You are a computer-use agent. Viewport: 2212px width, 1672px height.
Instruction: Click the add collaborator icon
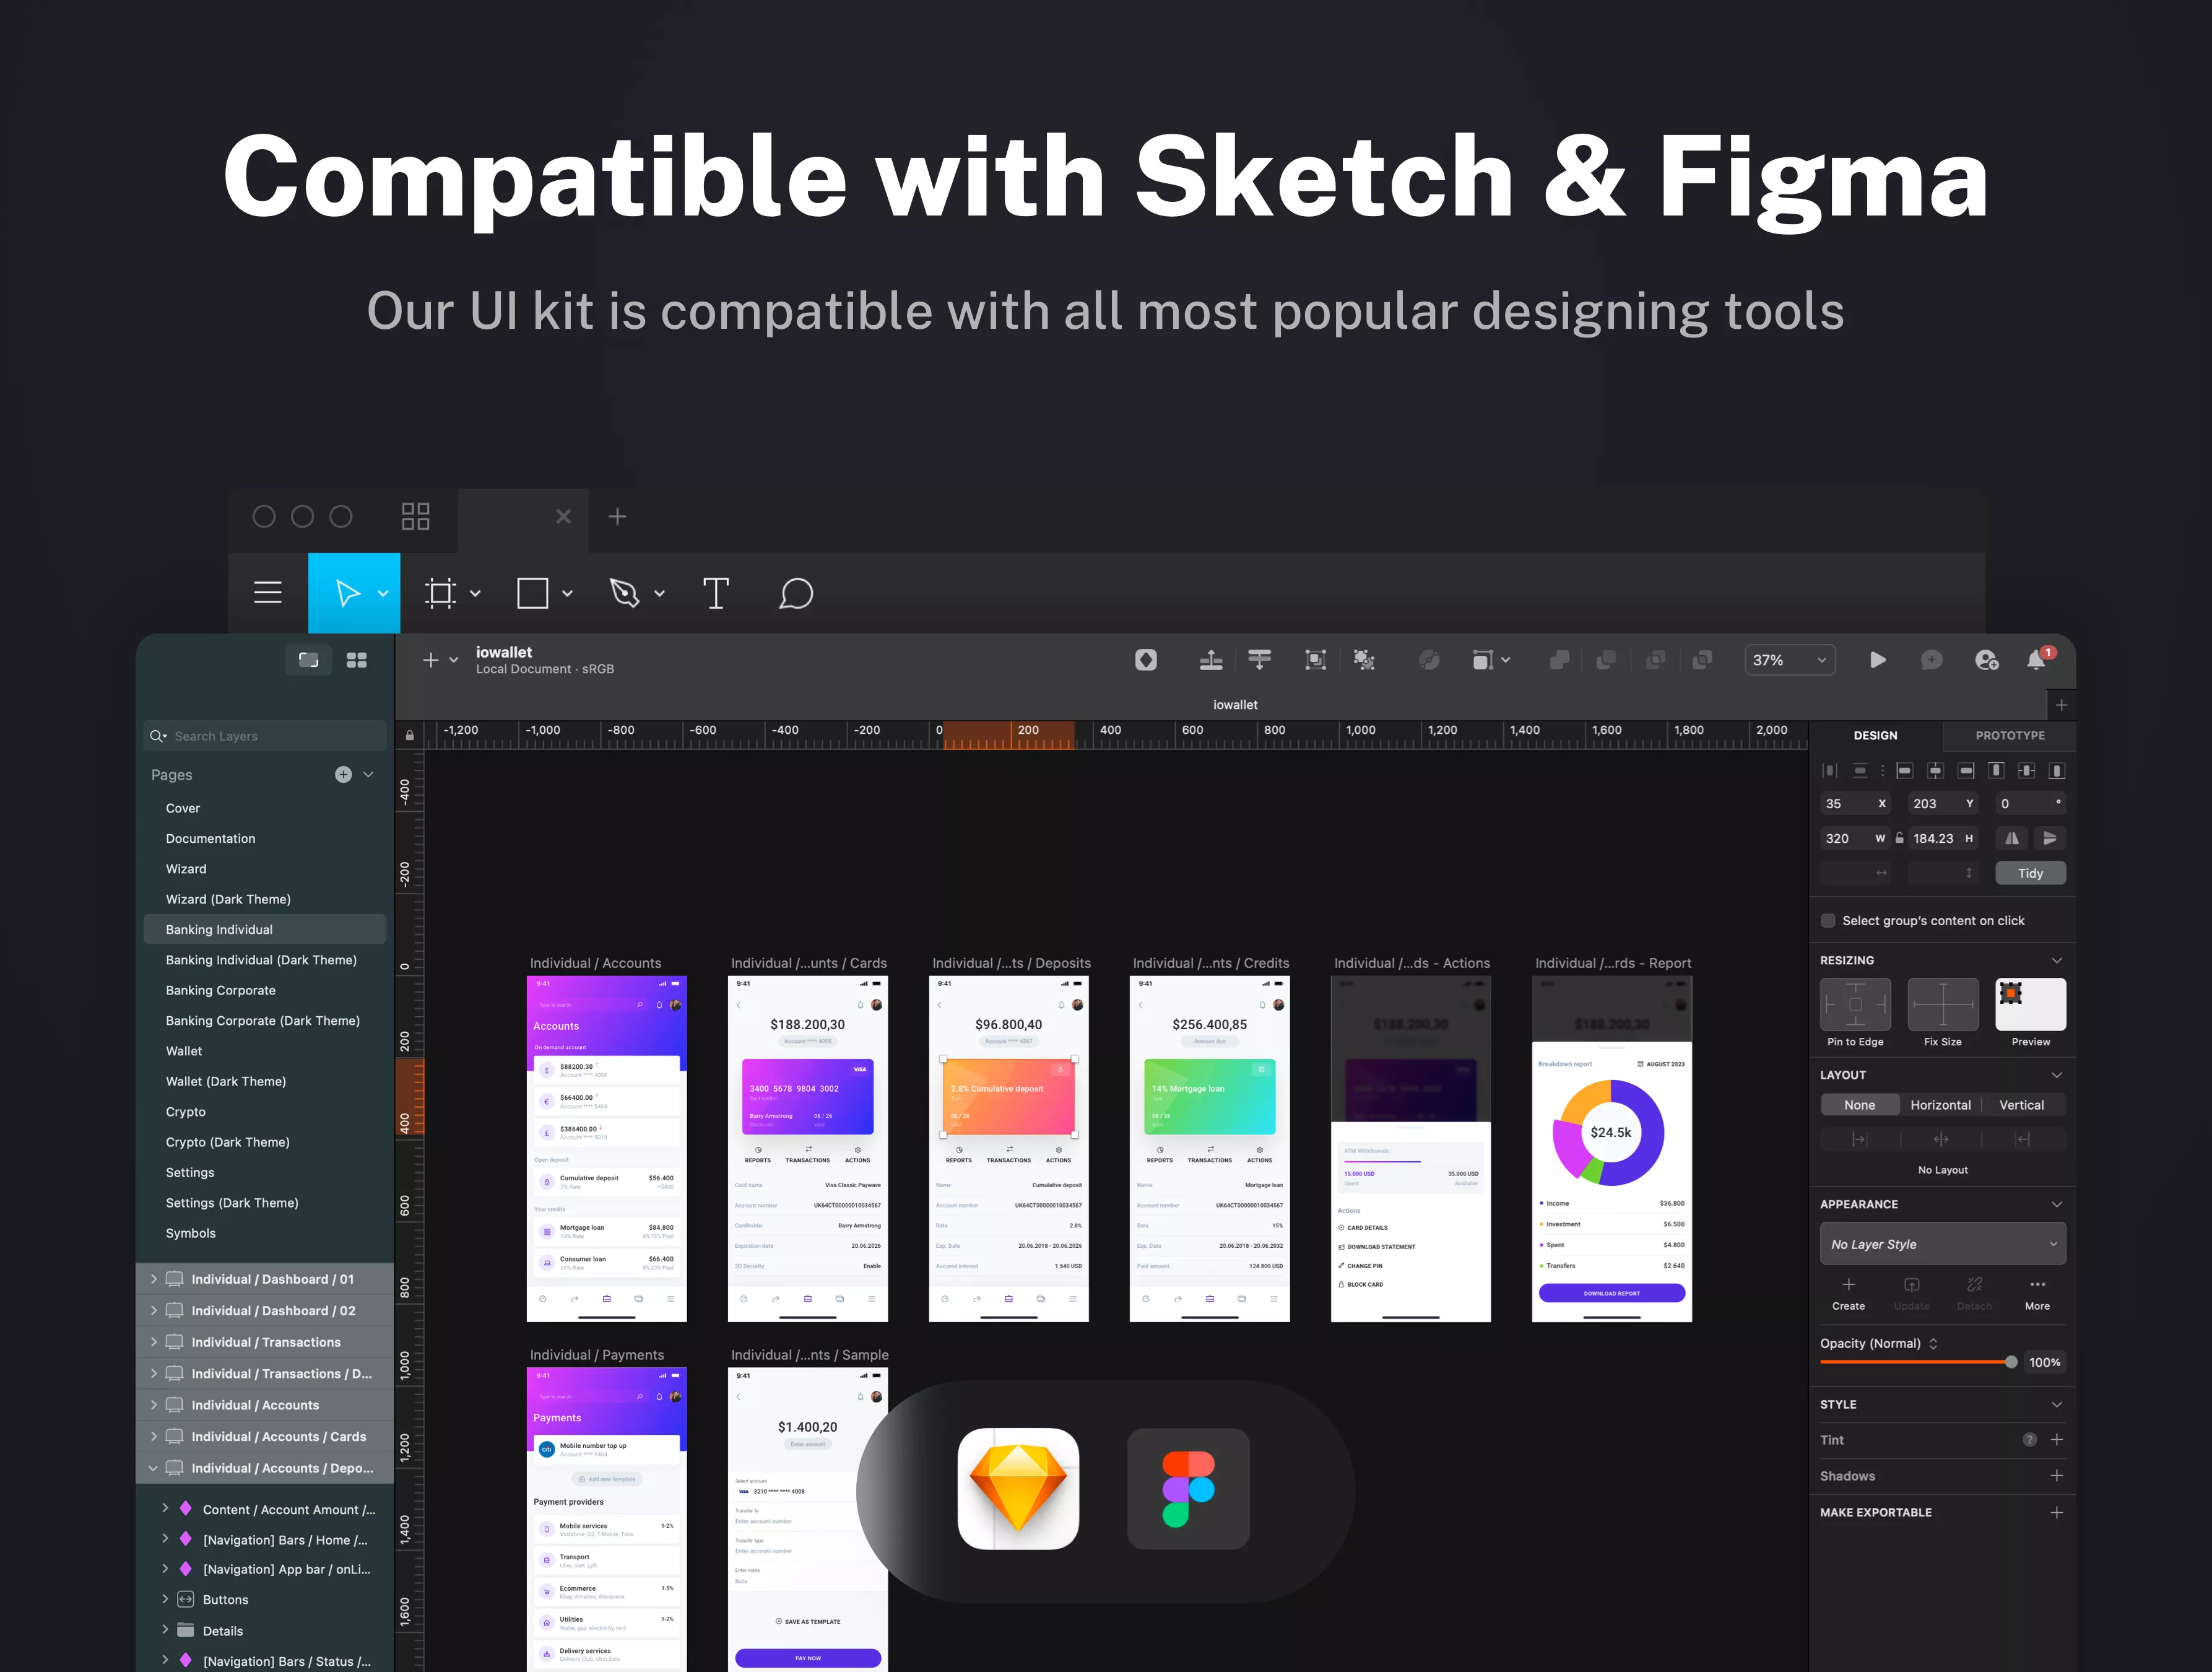click(x=1986, y=660)
